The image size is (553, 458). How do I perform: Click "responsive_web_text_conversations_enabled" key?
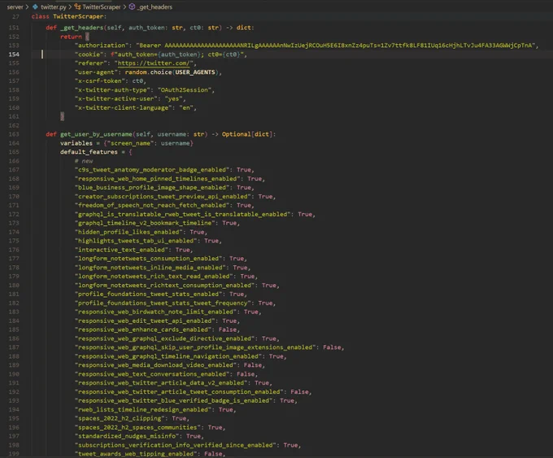[x=152, y=374]
